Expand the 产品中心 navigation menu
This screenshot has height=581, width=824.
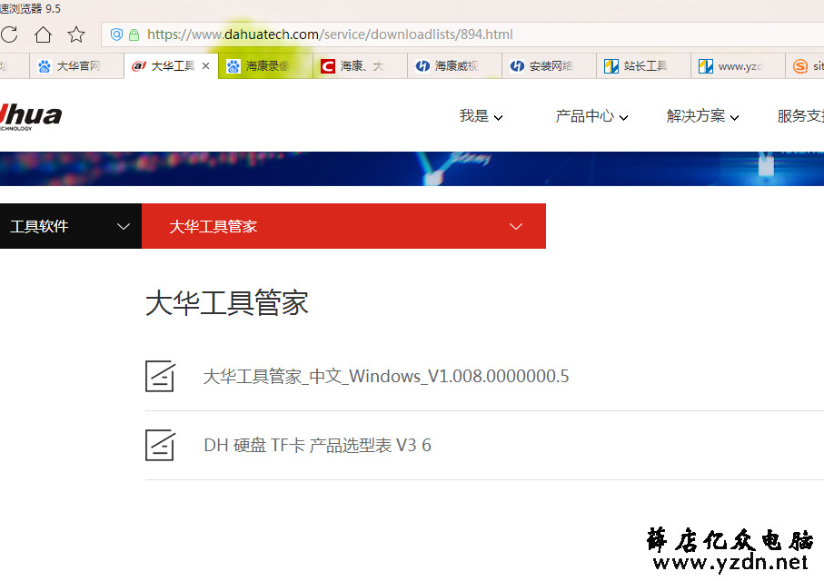click(591, 116)
